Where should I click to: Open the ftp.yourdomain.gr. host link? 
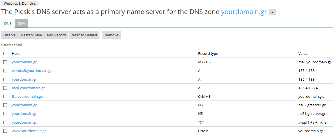coord(28,96)
